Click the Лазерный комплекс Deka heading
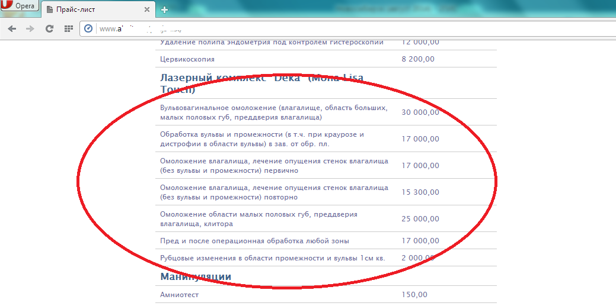 263,83
